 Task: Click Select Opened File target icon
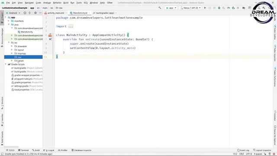tap(25, 13)
